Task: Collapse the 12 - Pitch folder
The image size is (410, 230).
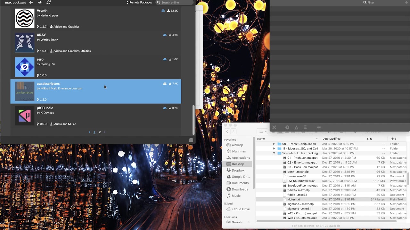Action: (274, 153)
